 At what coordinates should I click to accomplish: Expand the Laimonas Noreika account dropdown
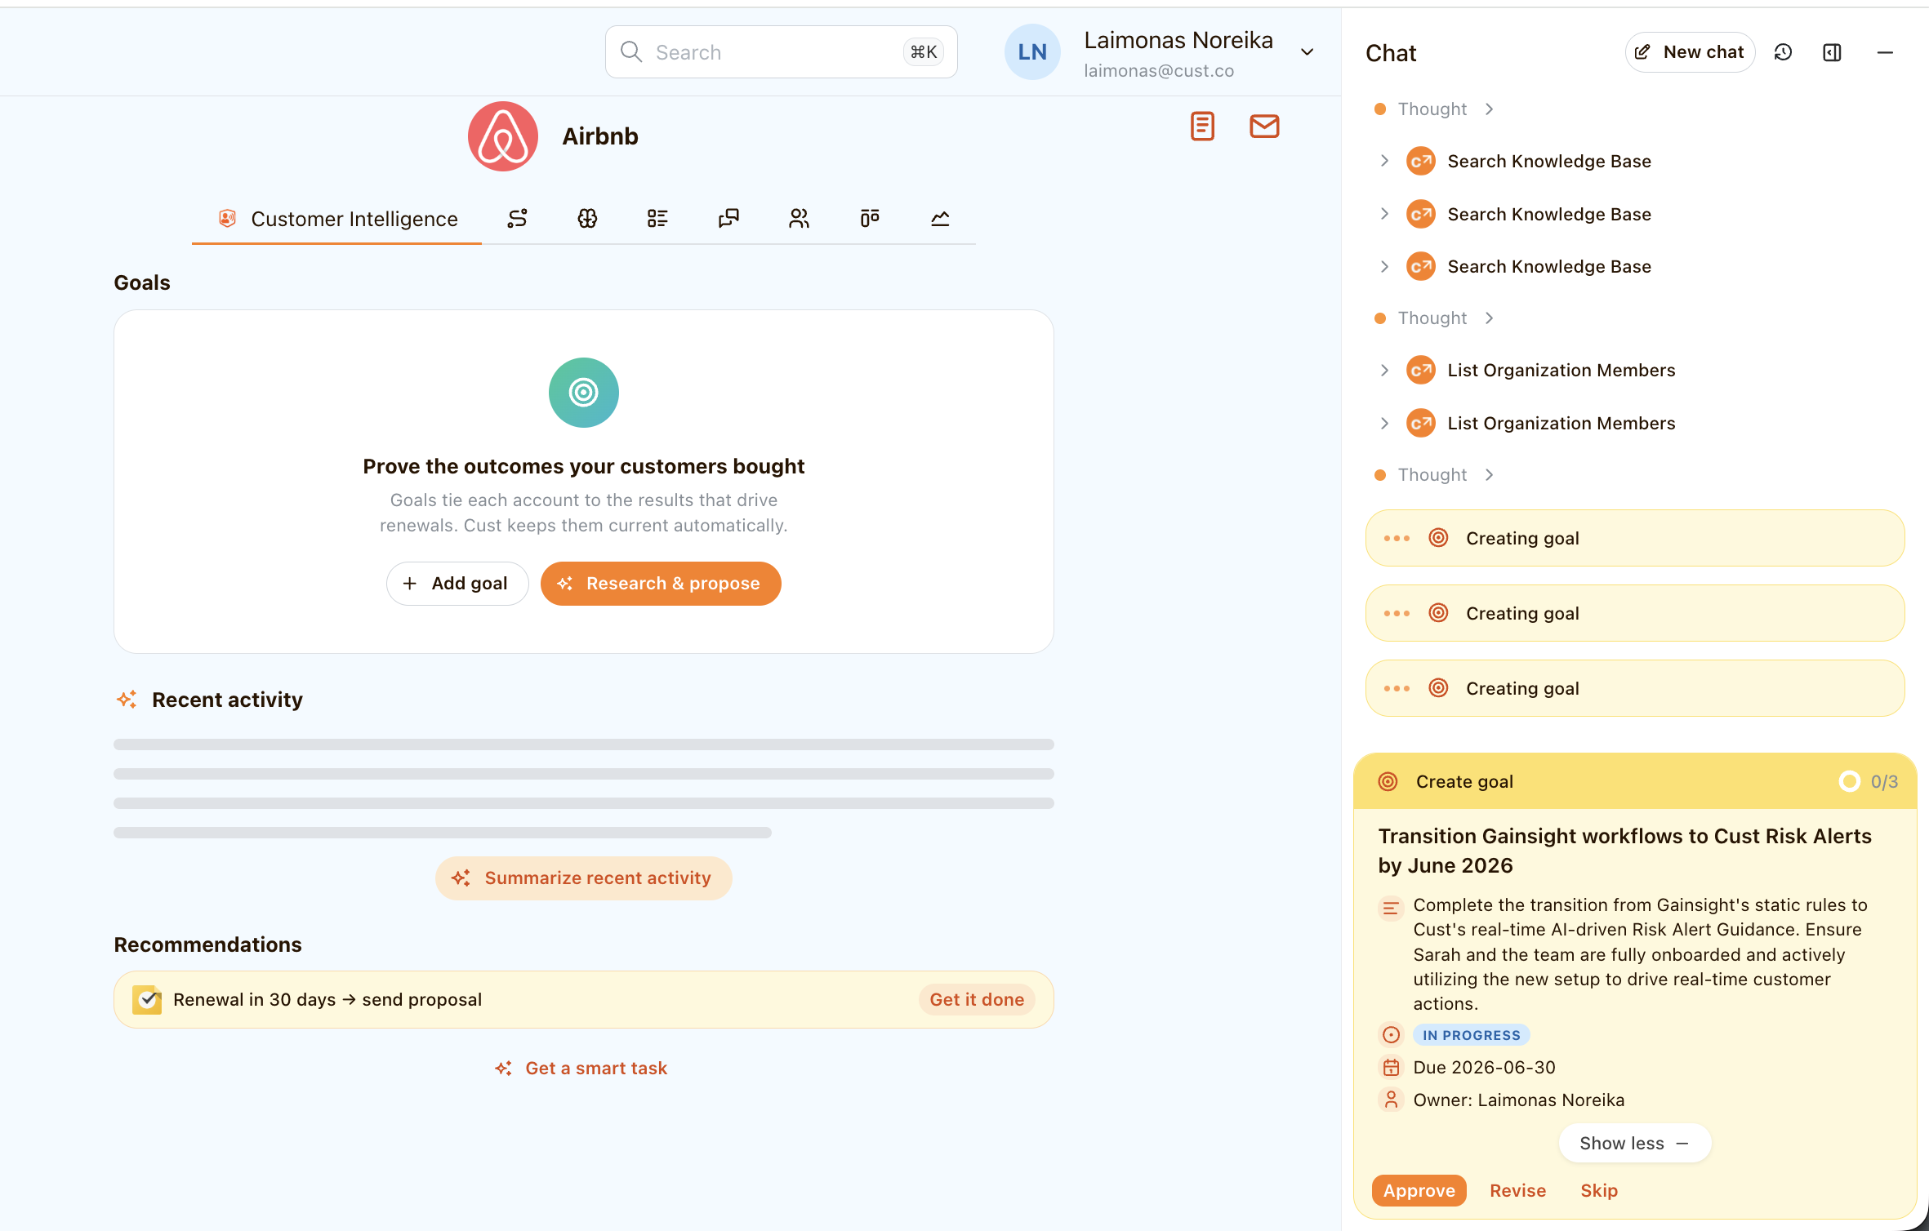tap(1307, 52)
